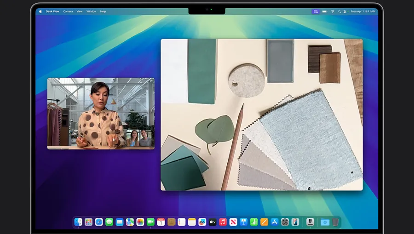414x234 pixels.
Task: Click the Trash icon in the dock
Action: pos(336,222)
